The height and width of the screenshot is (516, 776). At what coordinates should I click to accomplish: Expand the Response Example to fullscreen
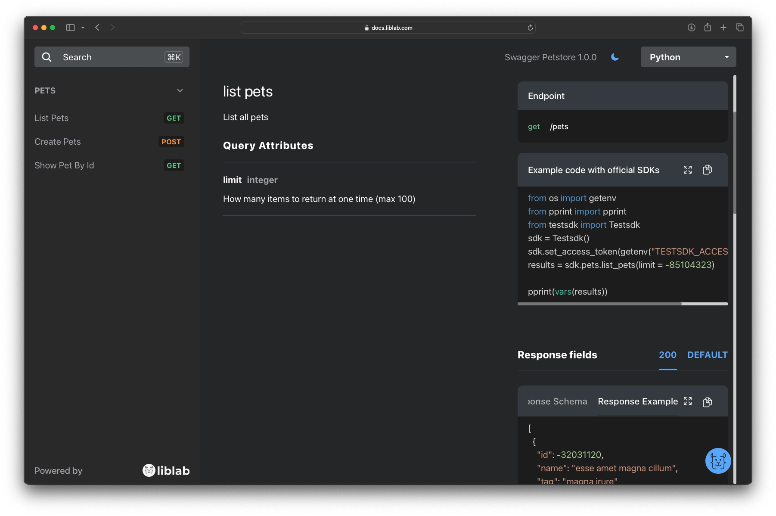click(x=688, y=401)
